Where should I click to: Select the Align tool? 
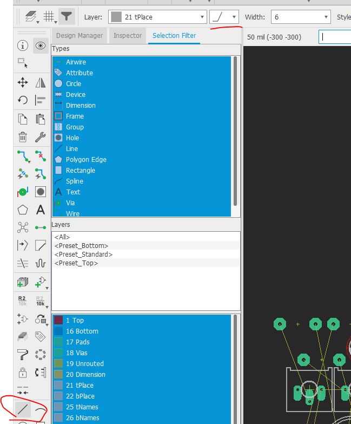point(41,100)
